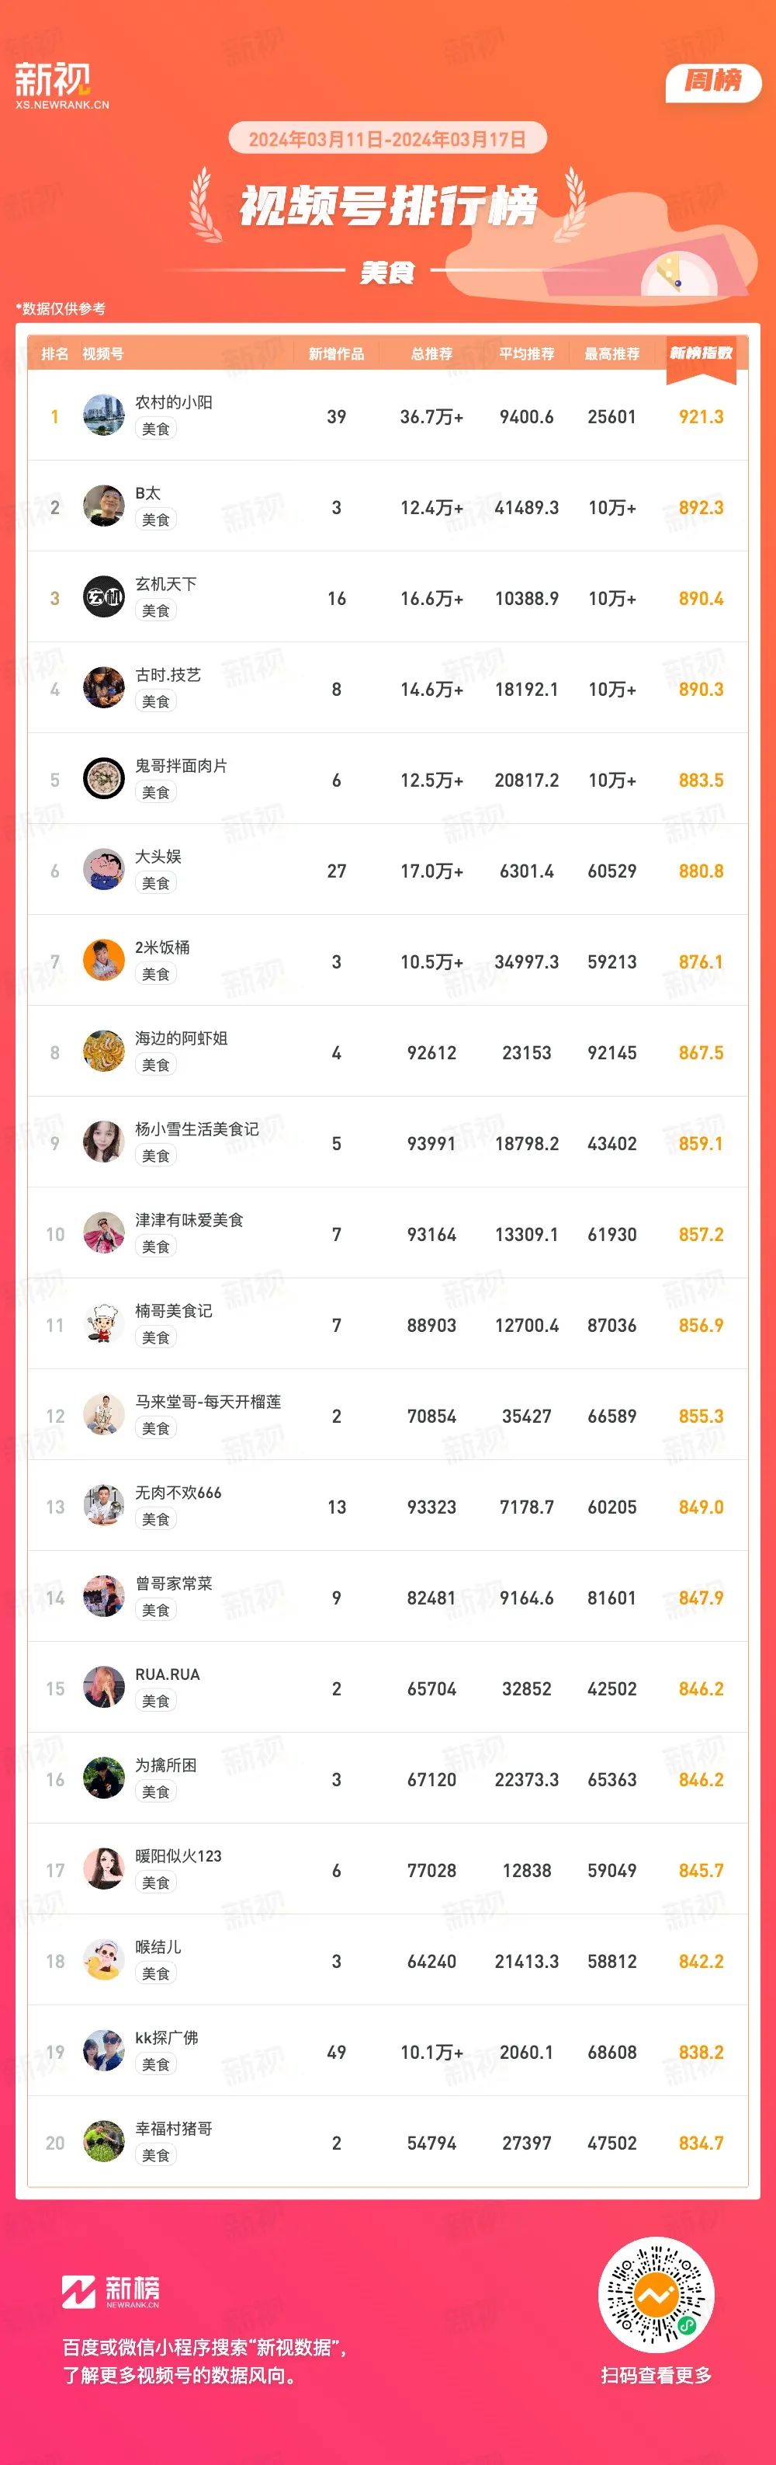Screen dimensions: 776x2465
Task: Click the 幸福村猪哥 avatar
Action: pyautogui.click(x=103, y=2143)
